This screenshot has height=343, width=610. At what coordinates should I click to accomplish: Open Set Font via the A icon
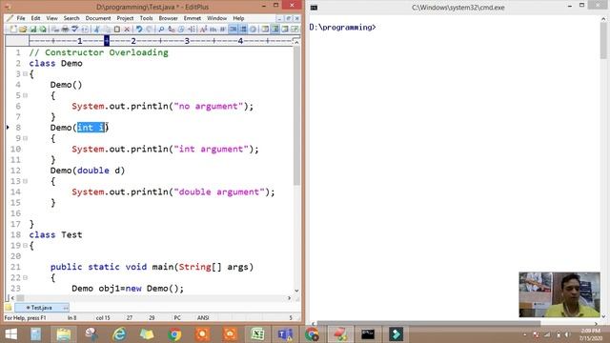coord(203,30)
